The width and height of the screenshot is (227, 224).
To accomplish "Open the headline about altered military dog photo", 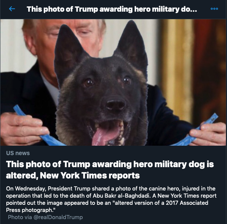I will tap(110, 170).
